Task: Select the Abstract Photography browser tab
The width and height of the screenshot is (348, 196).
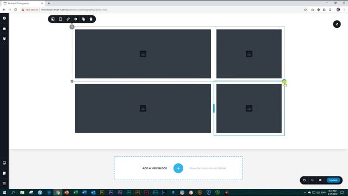Action: coord(22,3)
